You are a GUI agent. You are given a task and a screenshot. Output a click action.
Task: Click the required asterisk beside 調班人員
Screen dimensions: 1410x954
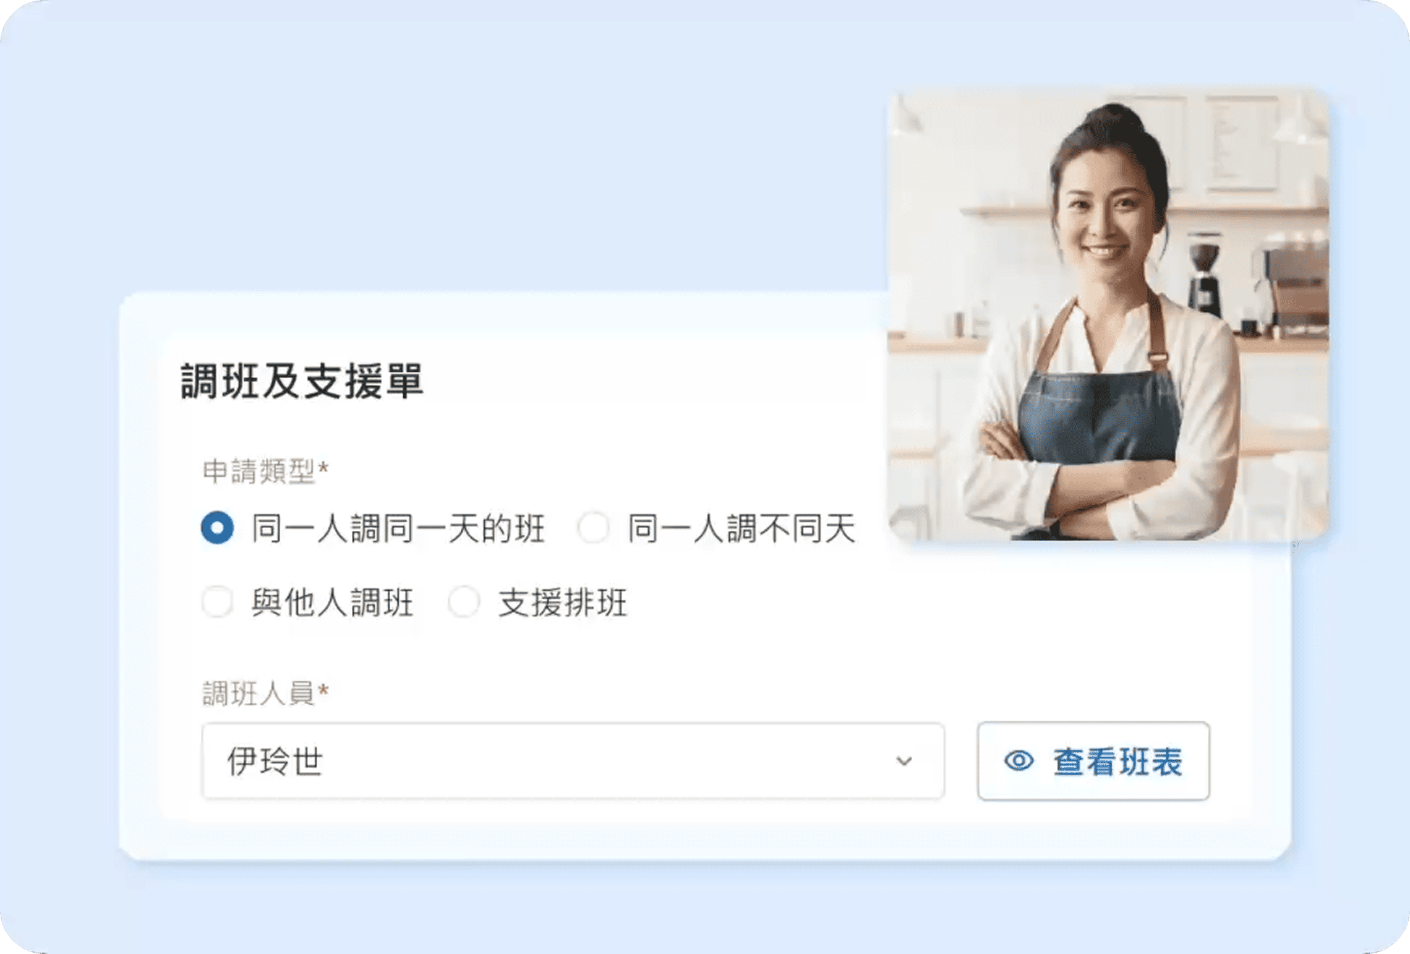[323, 689]
